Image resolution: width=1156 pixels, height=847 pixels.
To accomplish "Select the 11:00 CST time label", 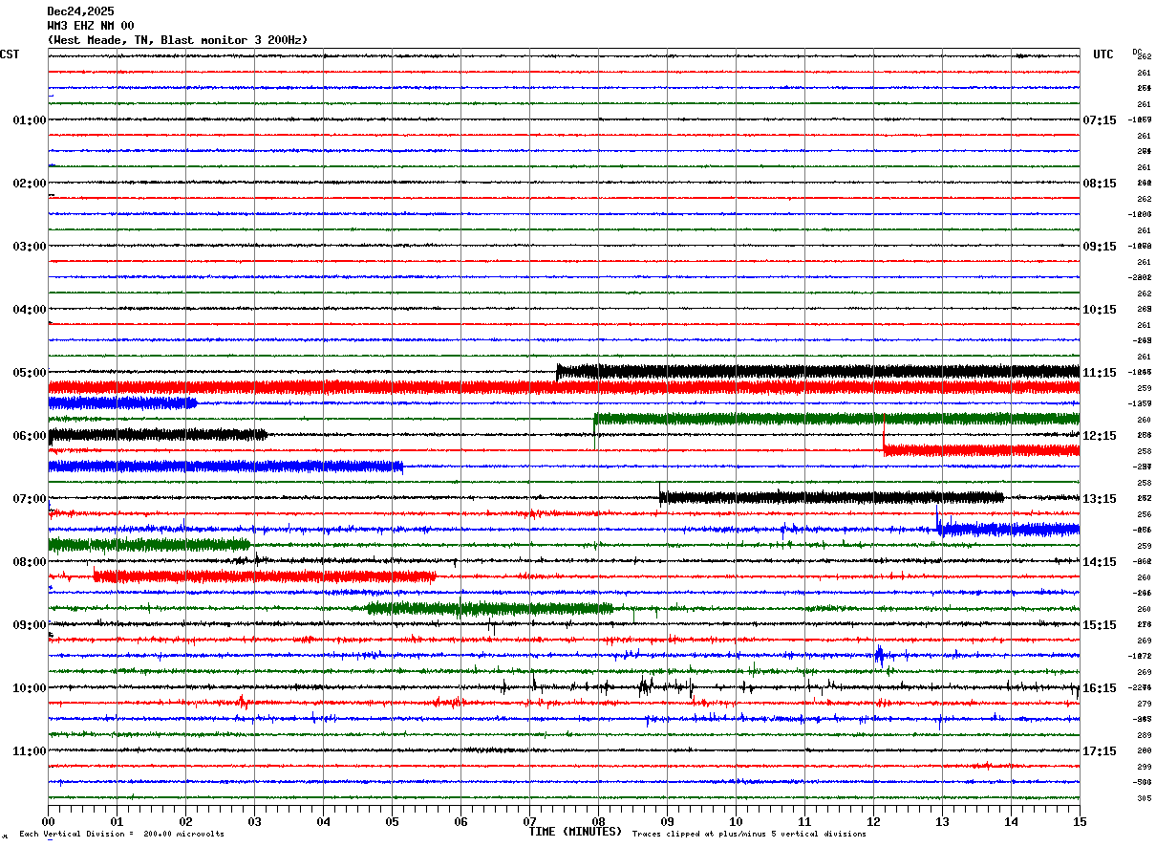I will (x=30, y=751).
